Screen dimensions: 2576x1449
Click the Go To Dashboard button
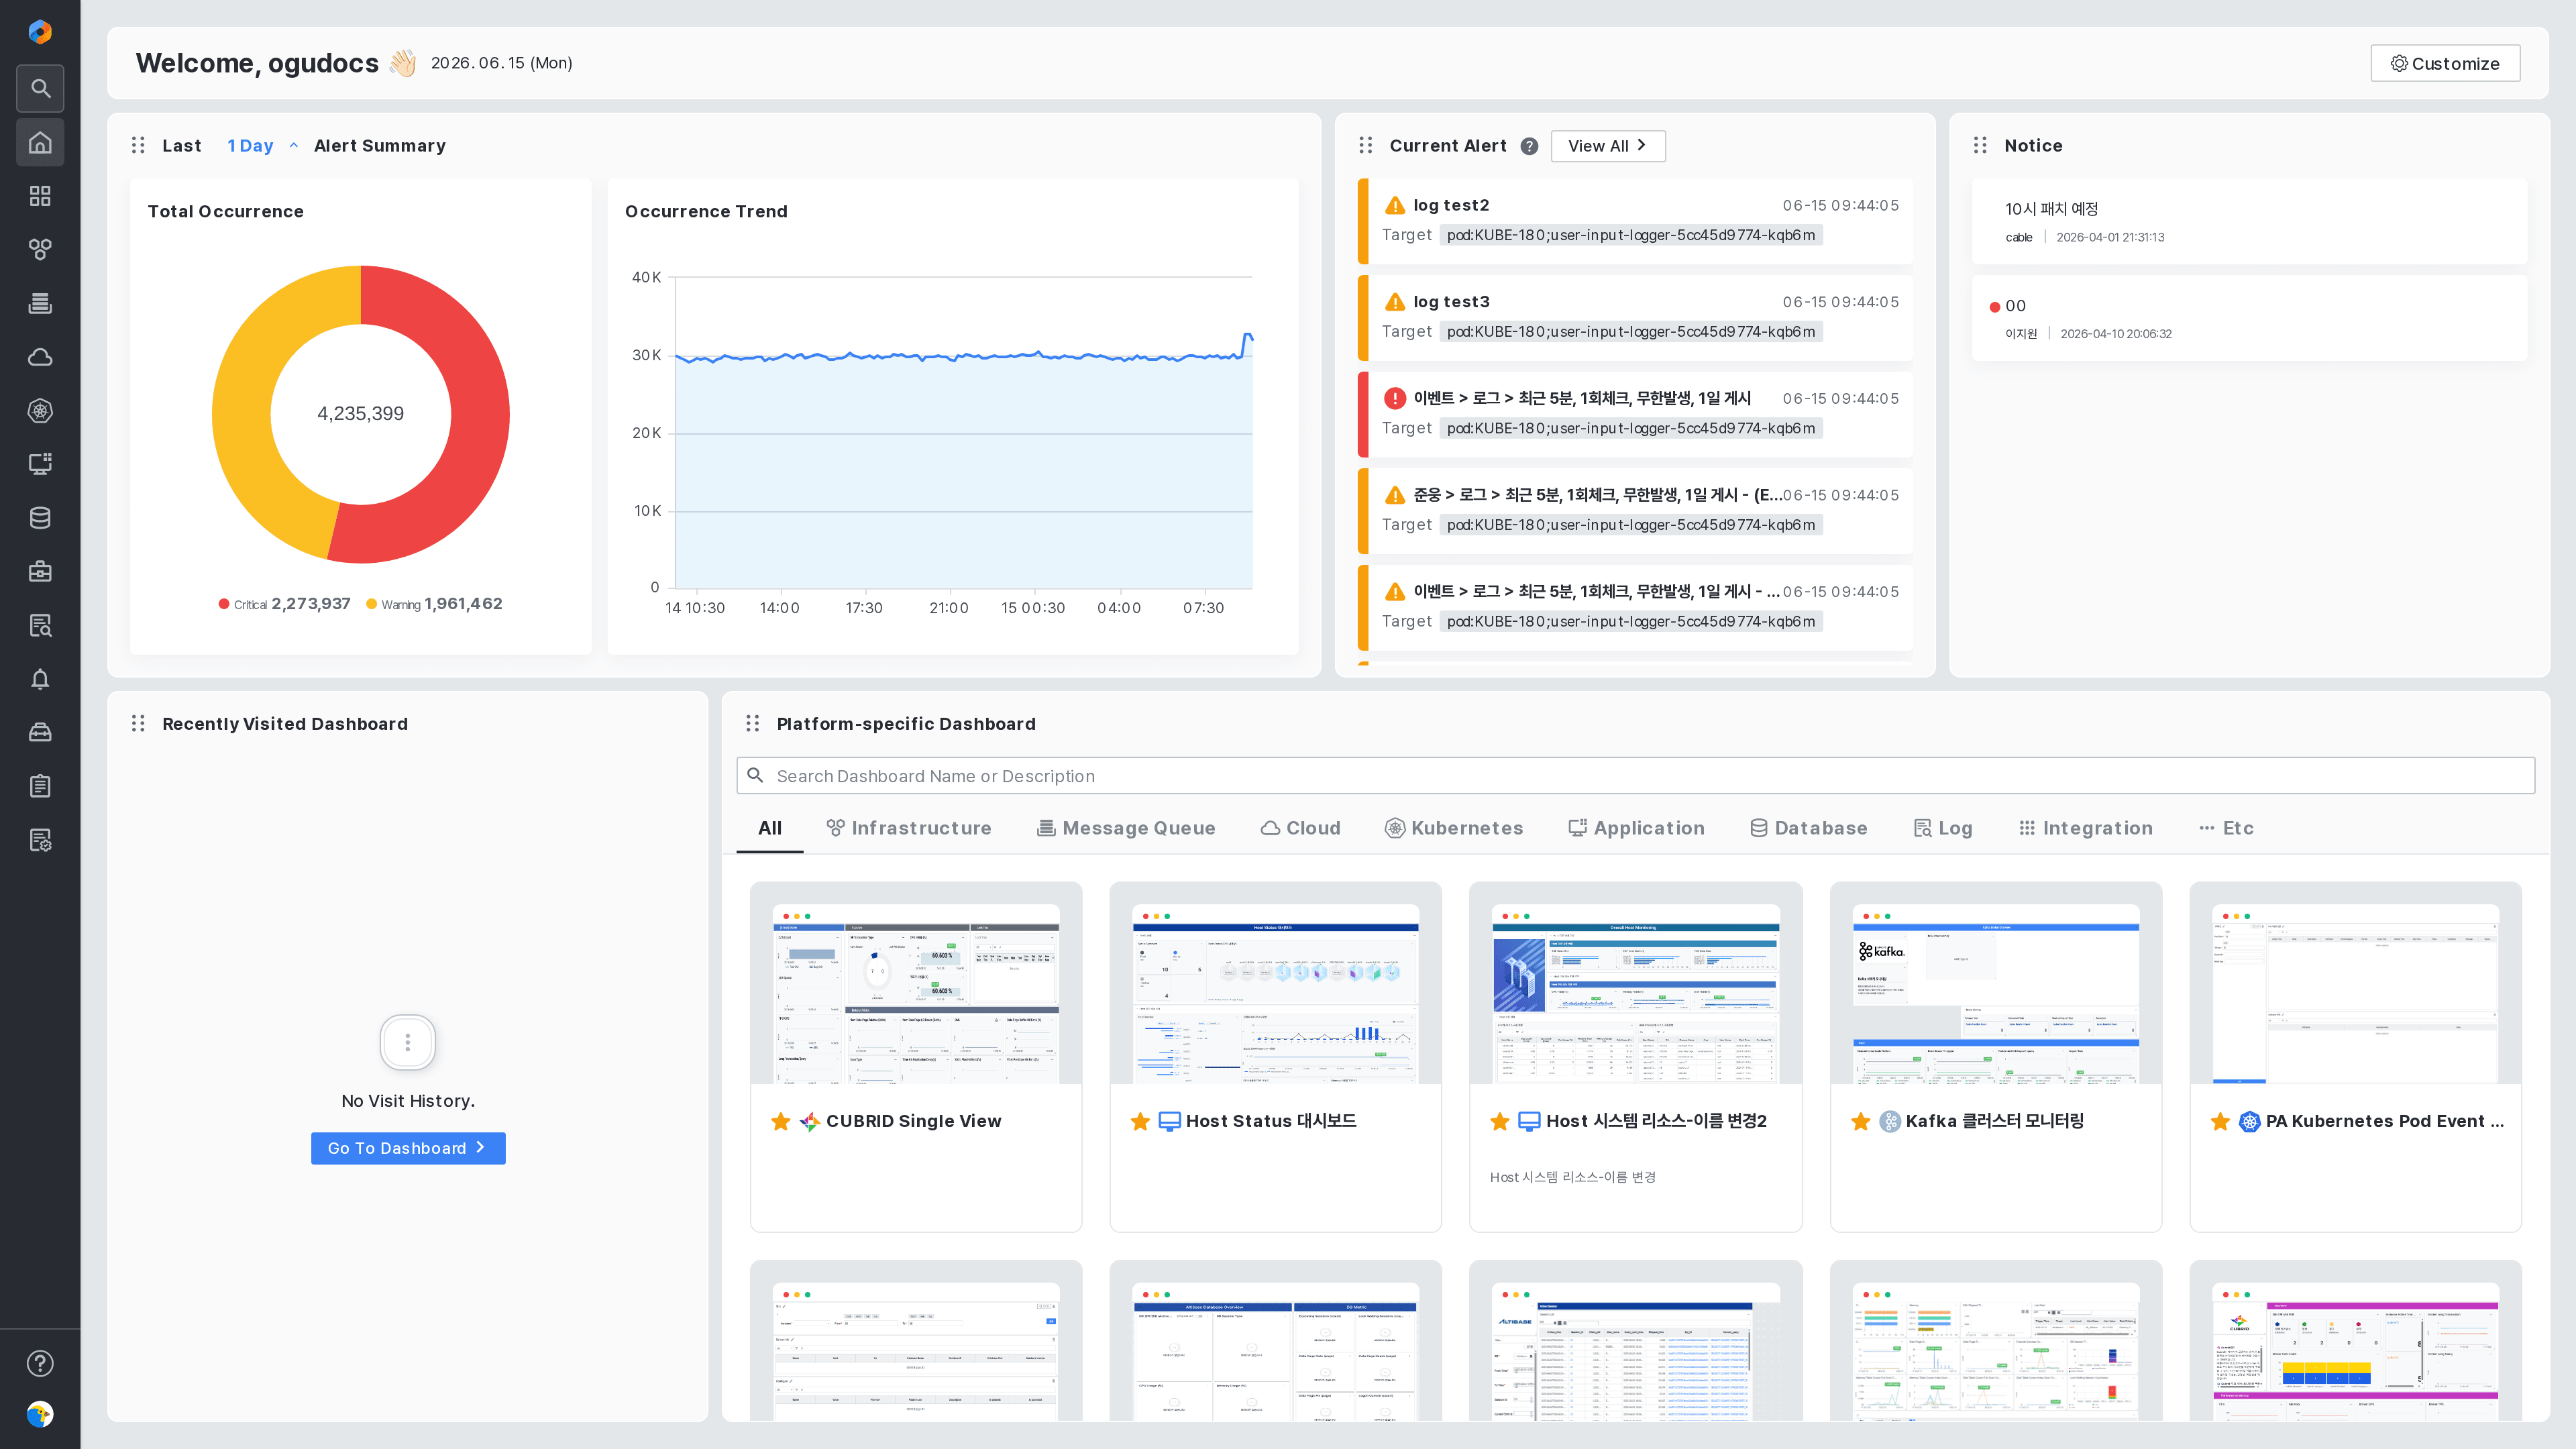click(408, 1148)
